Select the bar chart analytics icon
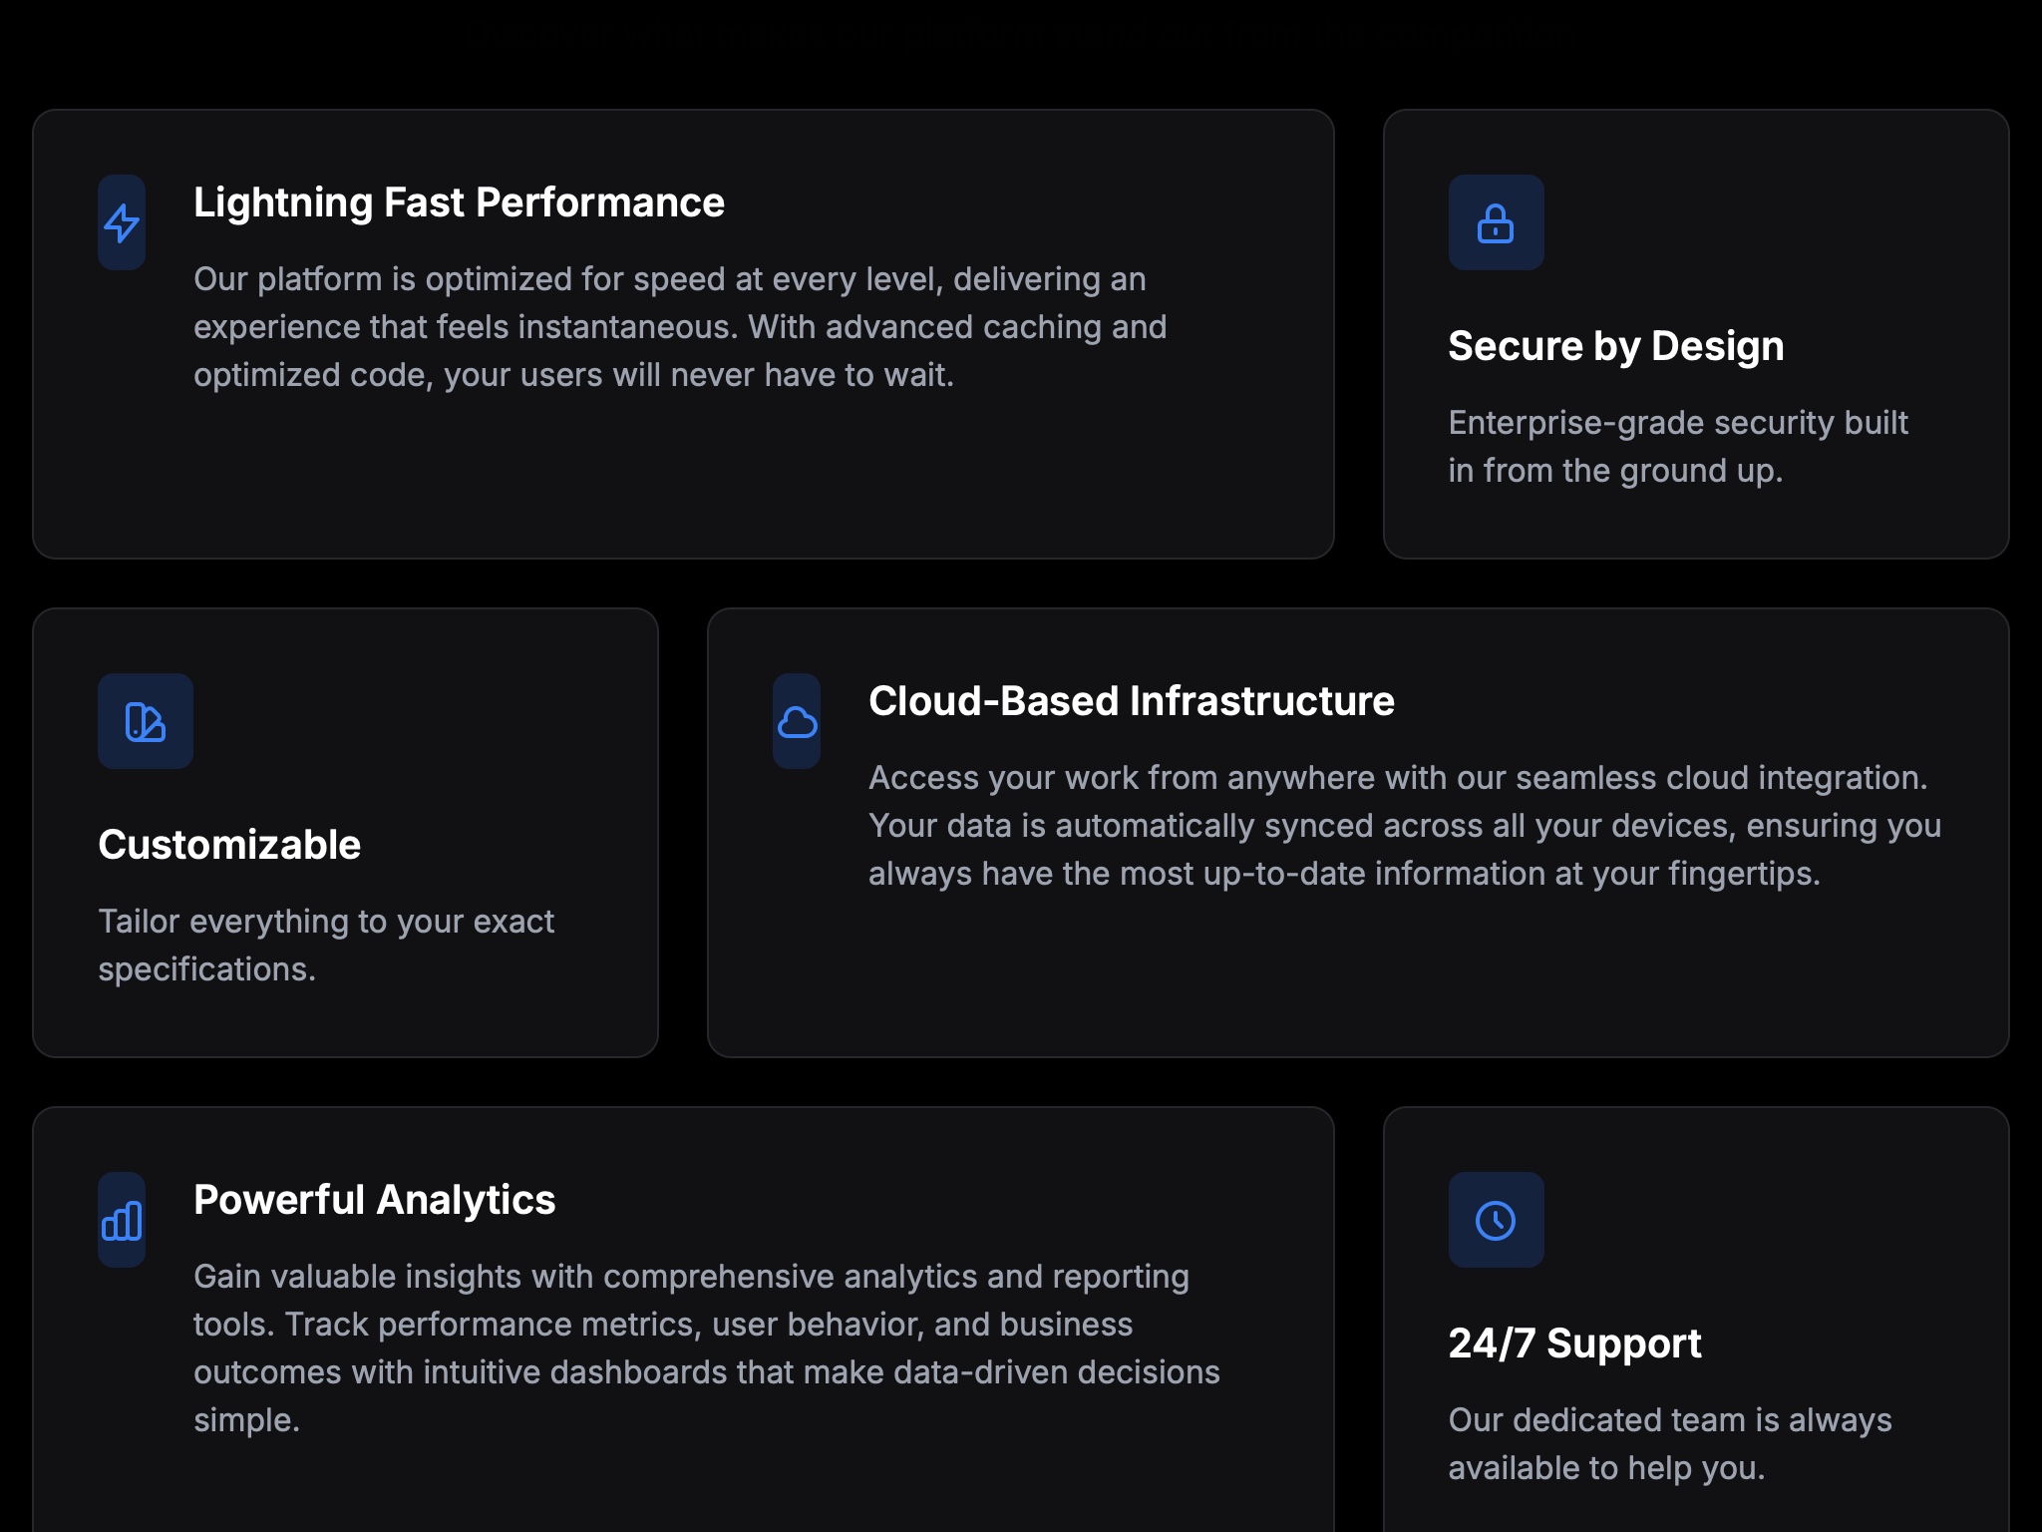The image size is (2042, 1532). [122, 1220]
